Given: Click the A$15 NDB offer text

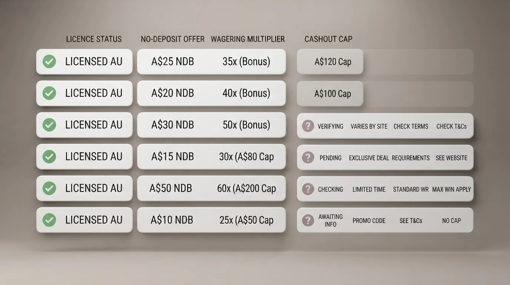Looking at the screenshot, I should (x=173, y=157).
